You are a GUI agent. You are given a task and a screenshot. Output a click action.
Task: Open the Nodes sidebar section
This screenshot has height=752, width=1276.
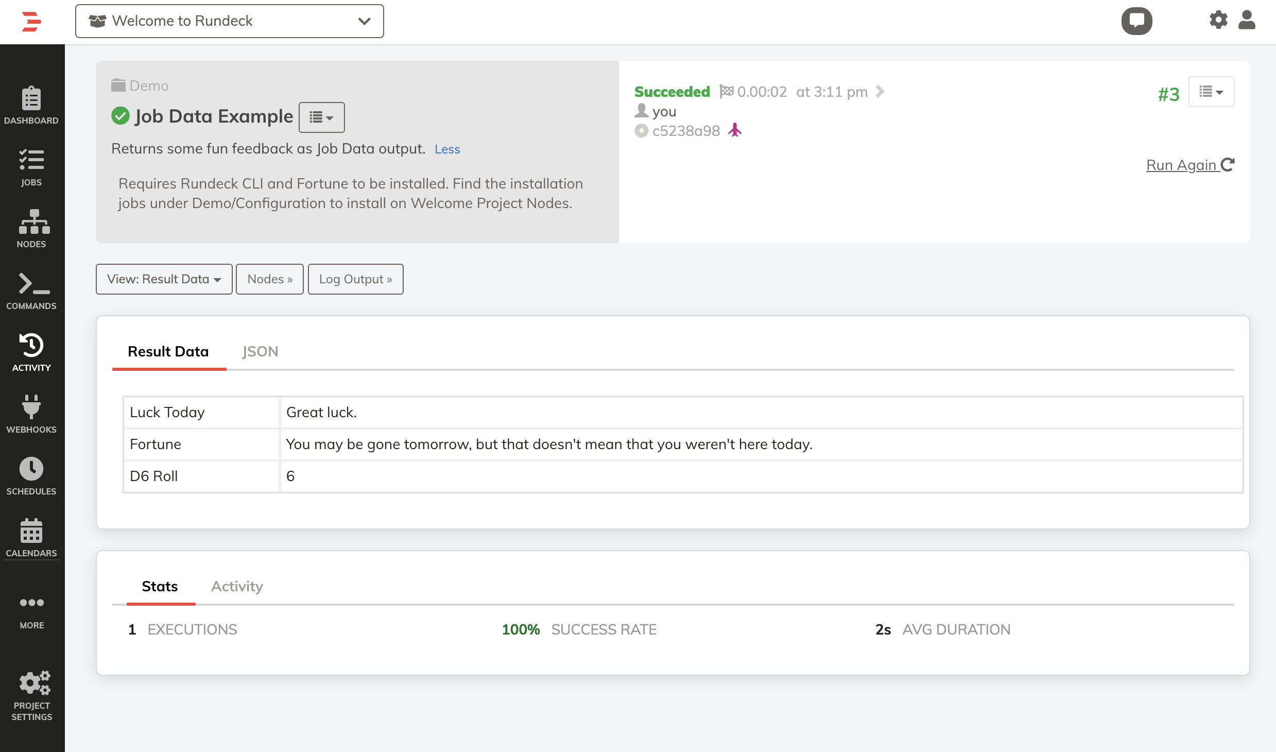31,229
